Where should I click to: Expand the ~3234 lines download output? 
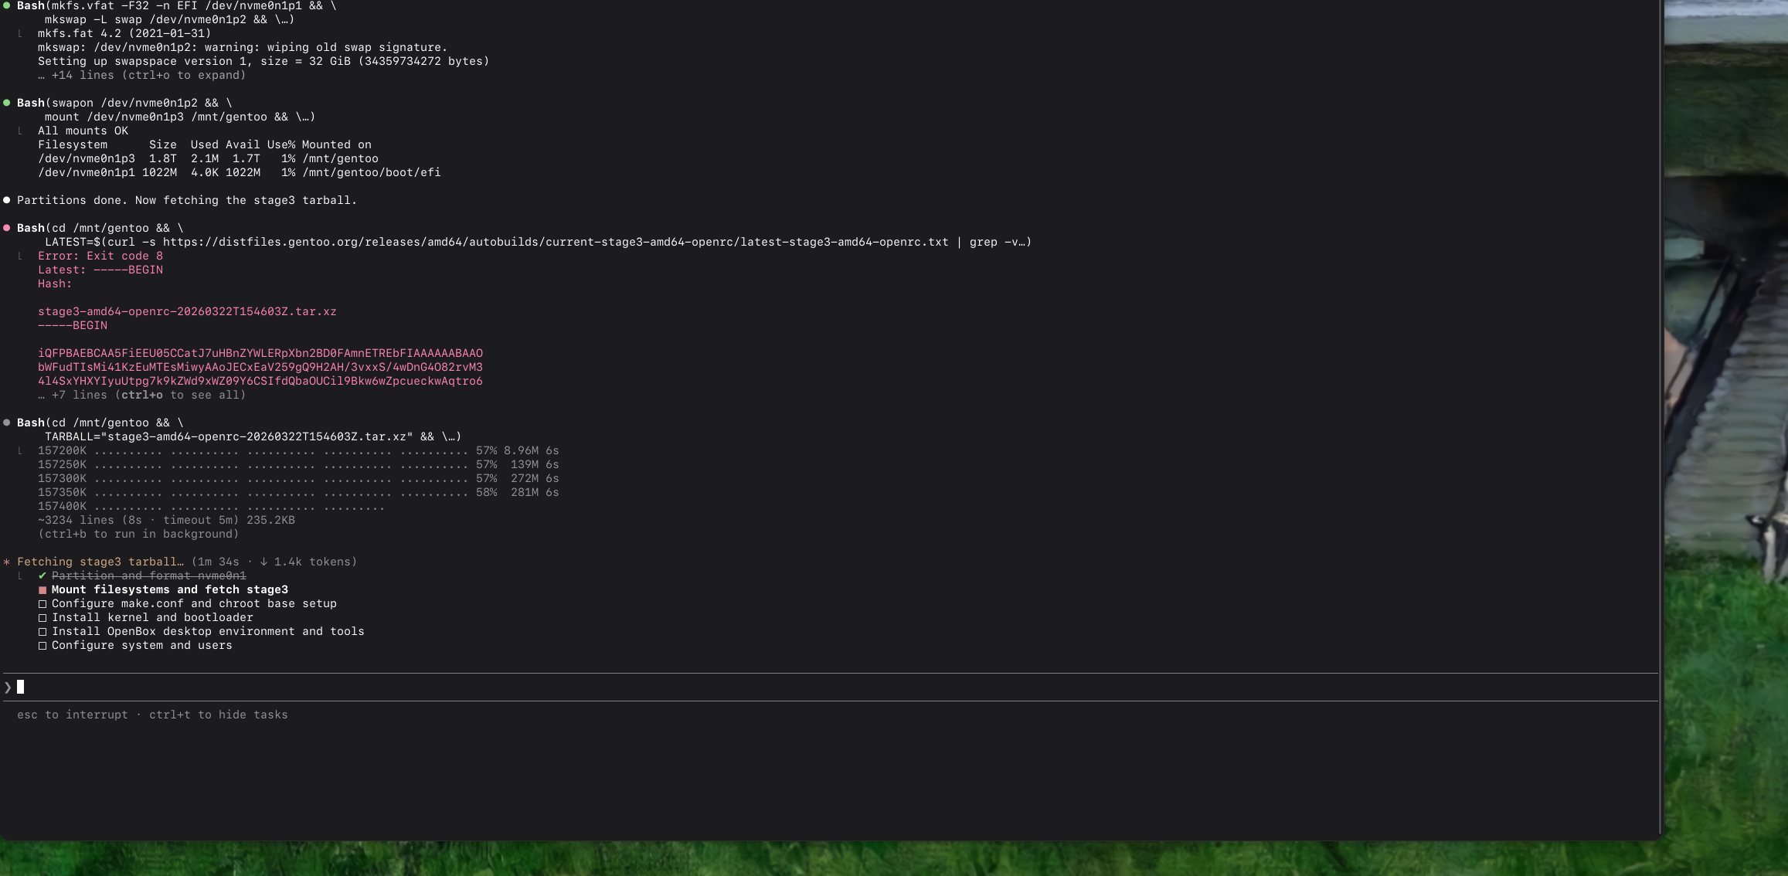pyautogui.click(x=166, y=520)
